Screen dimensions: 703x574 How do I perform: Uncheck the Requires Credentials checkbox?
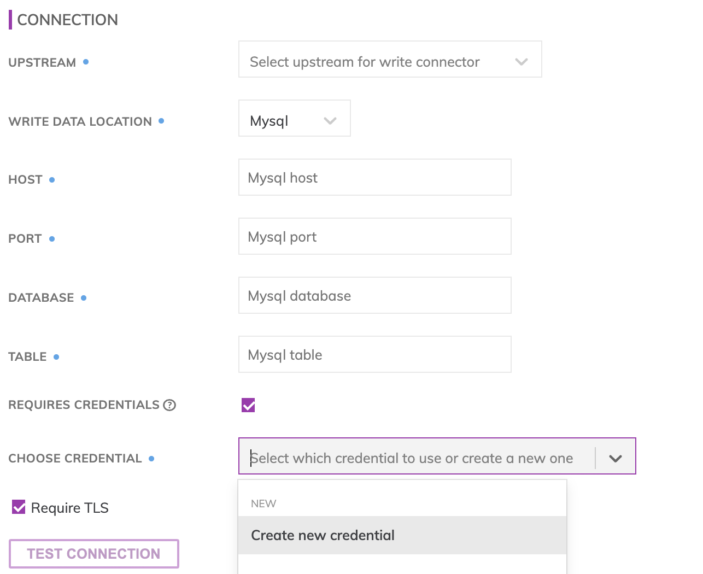(248, 405)
